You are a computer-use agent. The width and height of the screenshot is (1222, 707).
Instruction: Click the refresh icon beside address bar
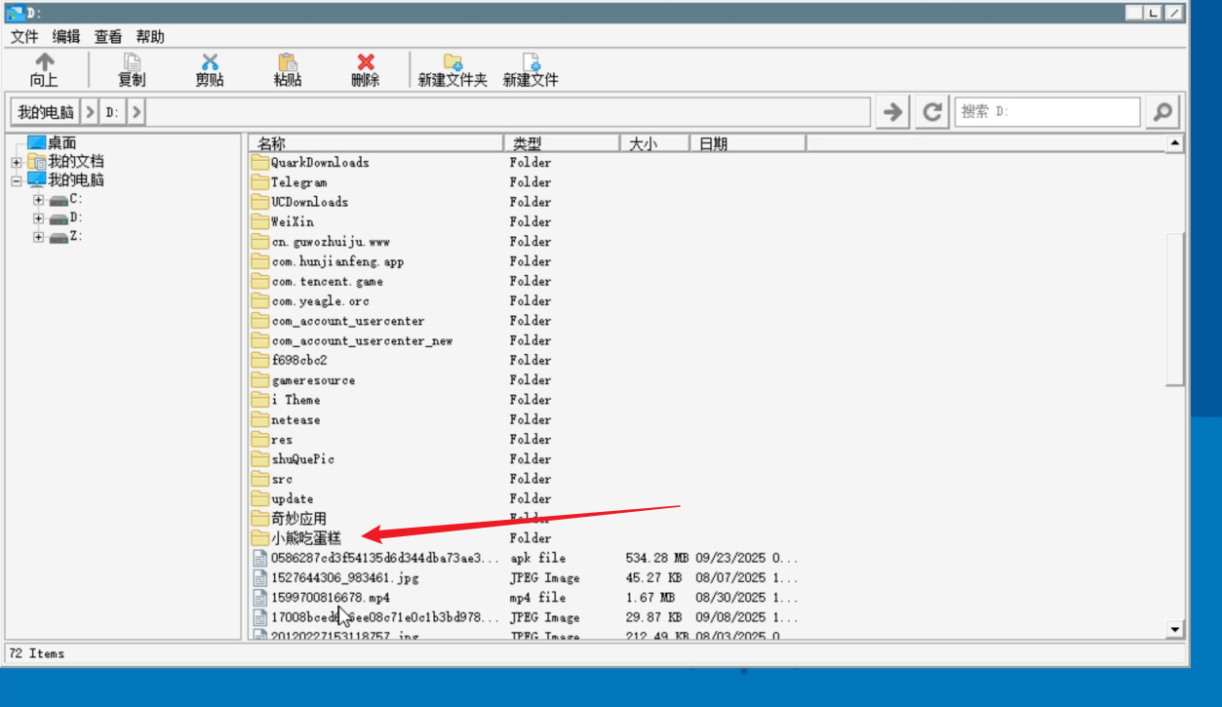[932, 112]
